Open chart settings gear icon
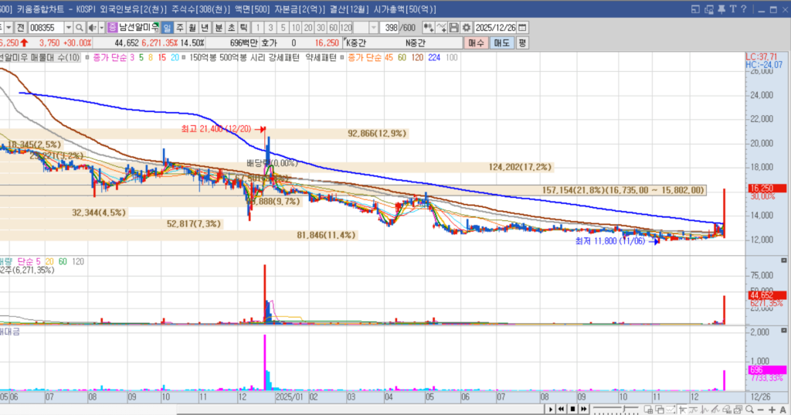This screenshot has width=791, height=415. pos(466,27)
